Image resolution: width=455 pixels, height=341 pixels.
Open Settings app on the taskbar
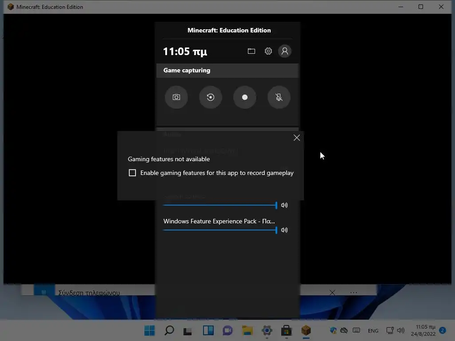(x=267, y=330)
